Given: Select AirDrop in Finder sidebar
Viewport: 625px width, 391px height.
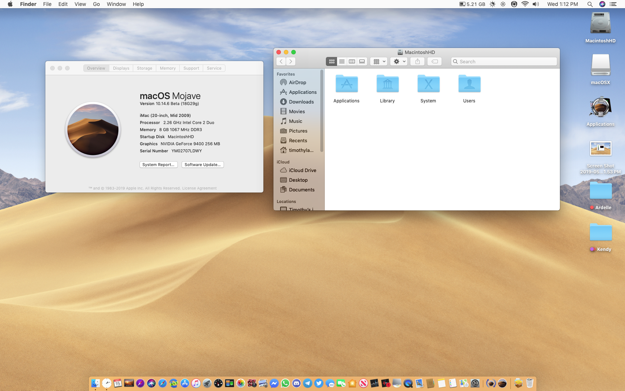Looking at the screenshot, I should tap(297, 82).
